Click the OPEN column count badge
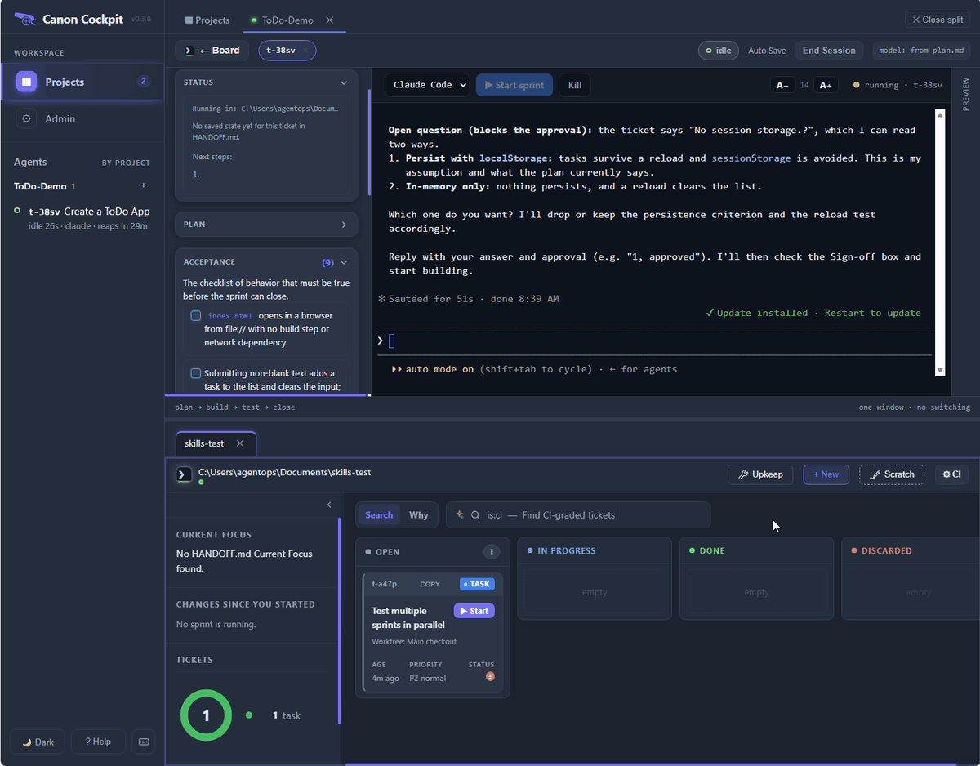This screenshot has width=980, height=766. point(491,552)
